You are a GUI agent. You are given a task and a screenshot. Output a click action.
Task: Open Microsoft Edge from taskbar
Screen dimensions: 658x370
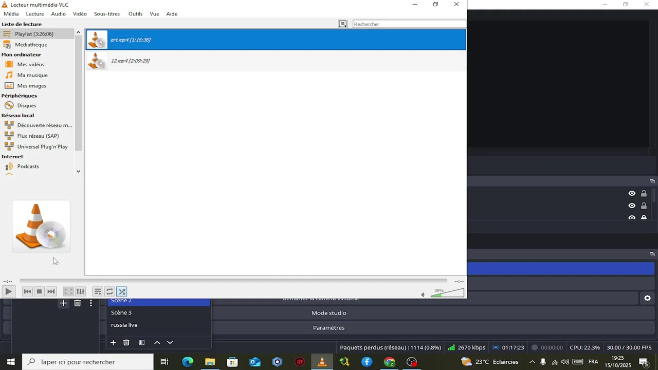click(188, 362)
